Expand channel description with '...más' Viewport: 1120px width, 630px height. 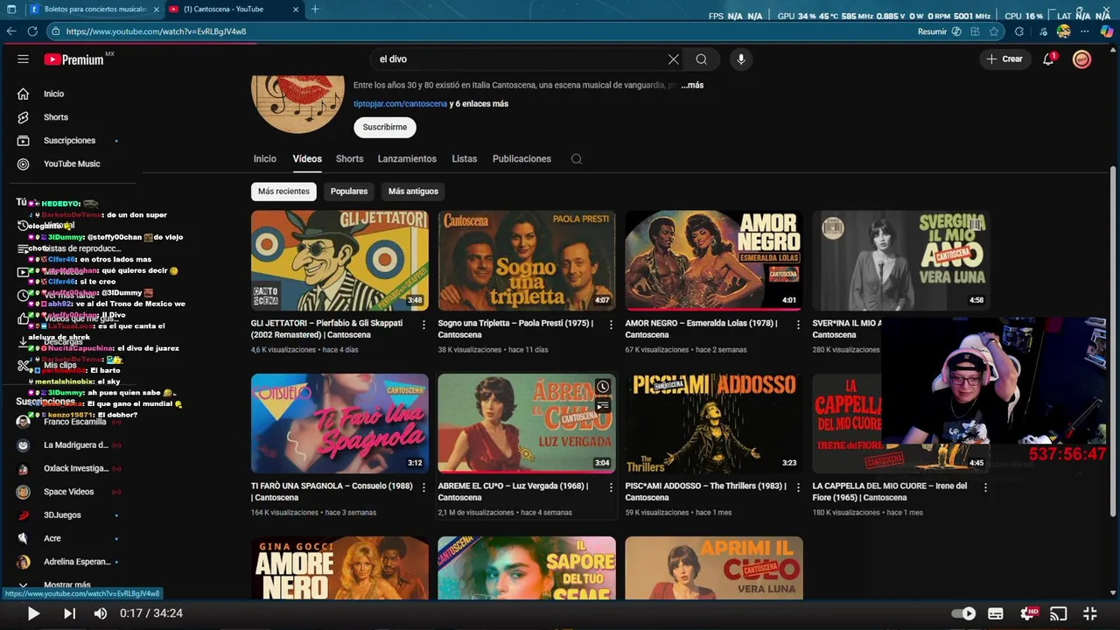692,86
